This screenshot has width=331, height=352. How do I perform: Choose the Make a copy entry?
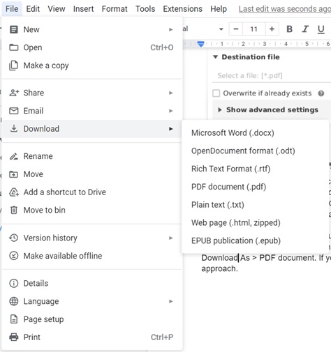[92, 66]
